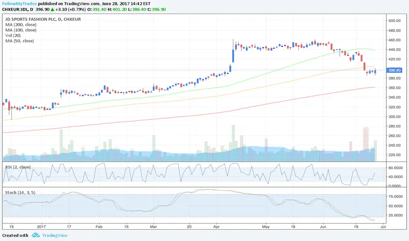
Task: Click the Stoch 25.0000 scale label
Action: tap(395, 215)
